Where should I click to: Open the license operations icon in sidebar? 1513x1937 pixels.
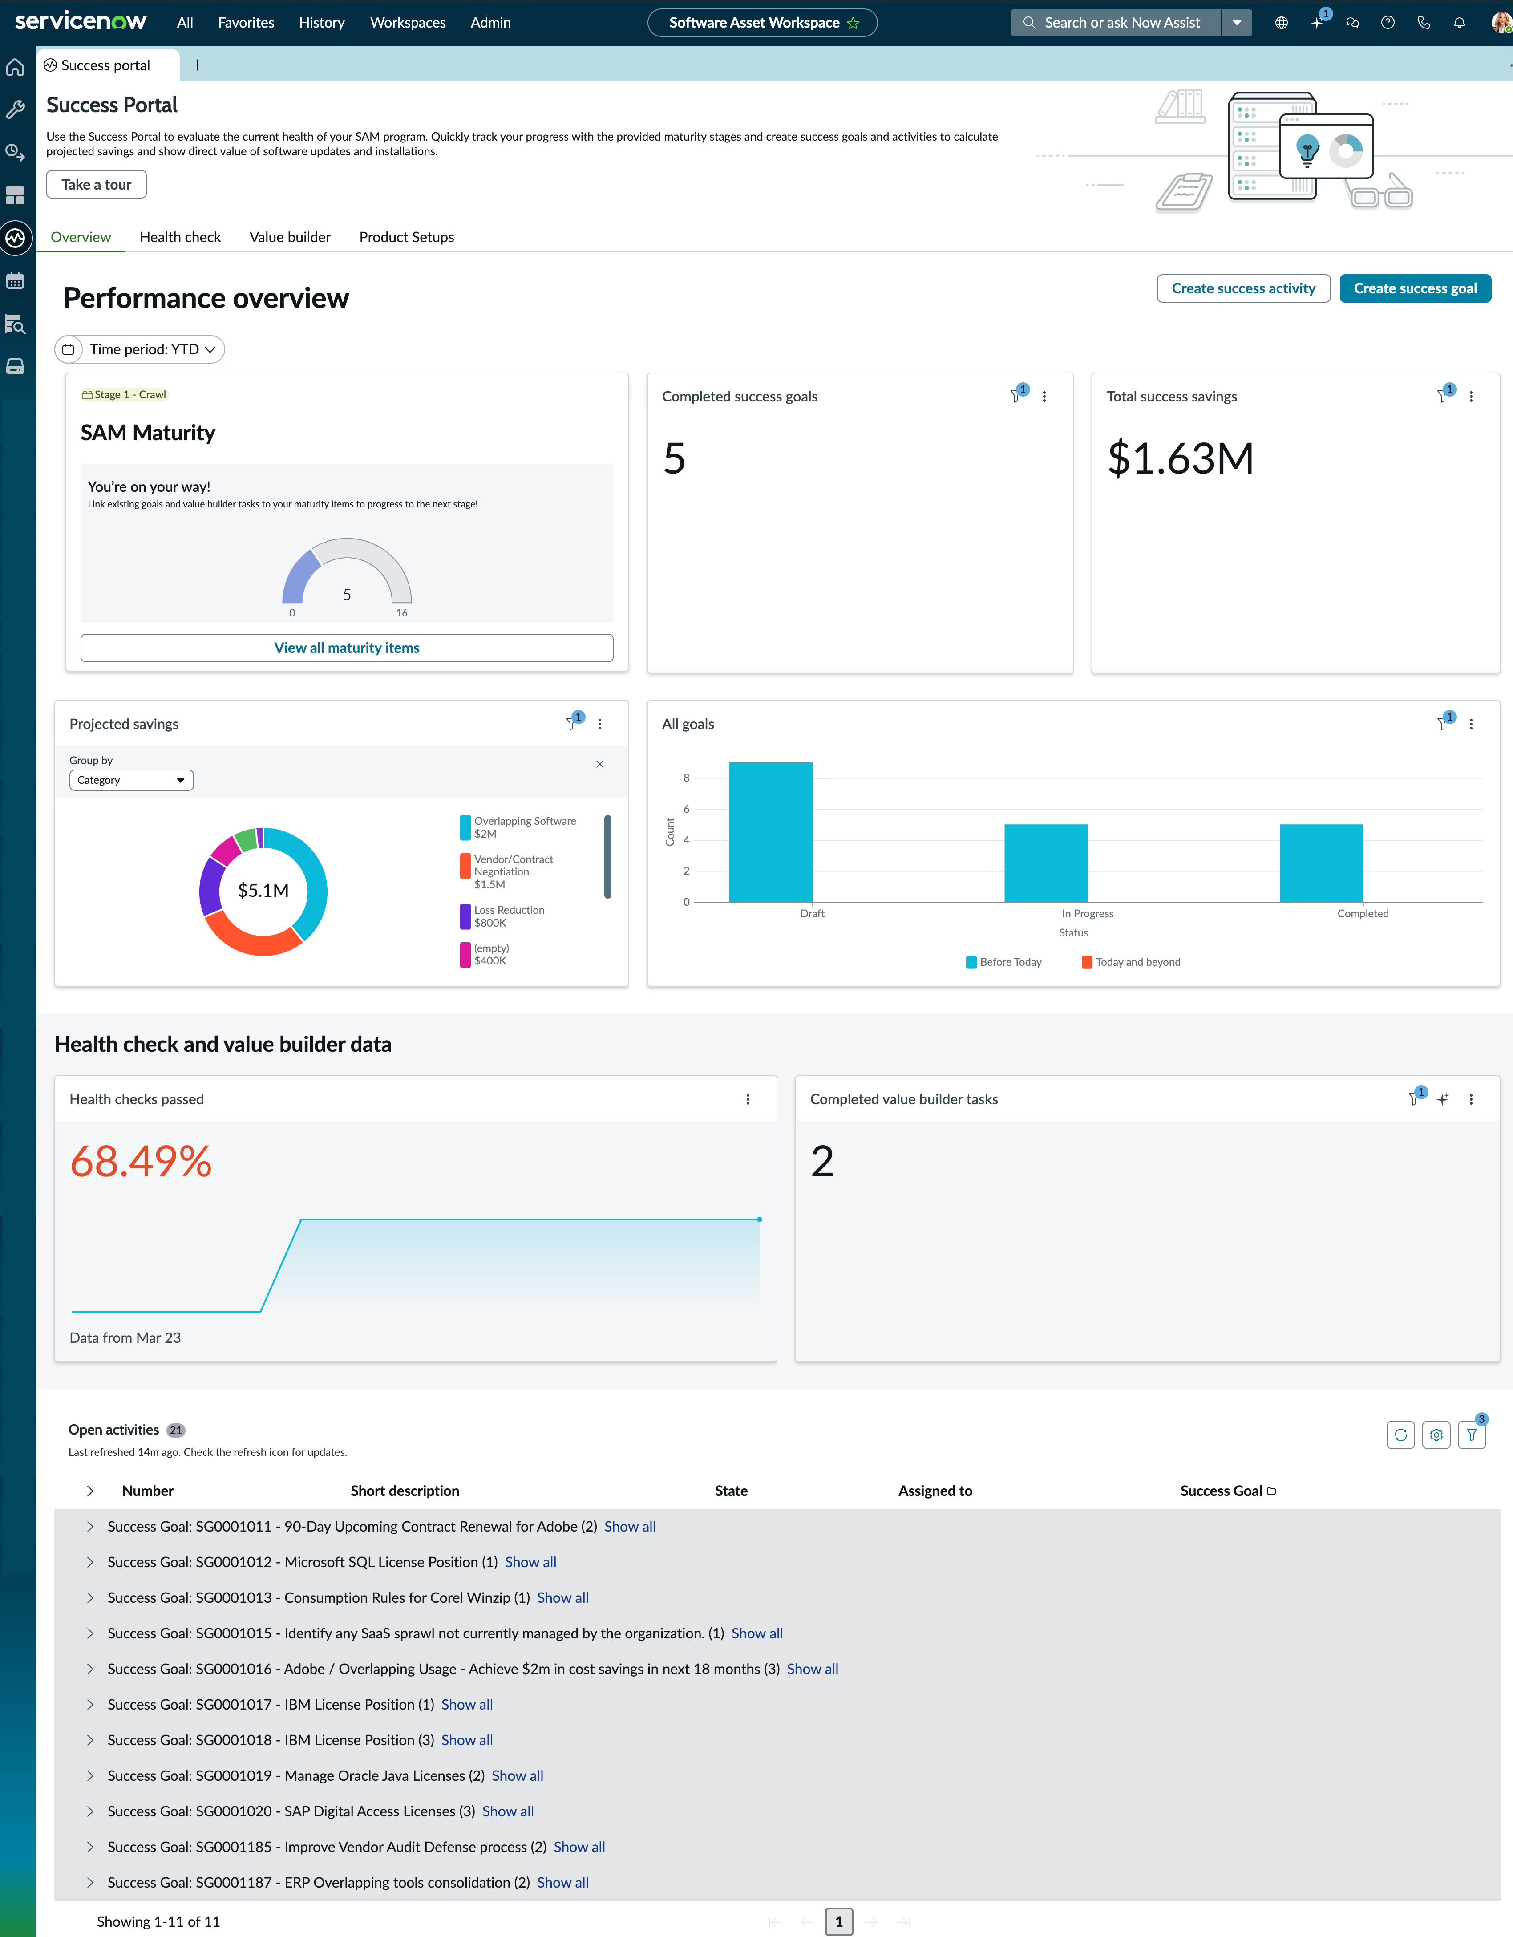click(15, 153)
